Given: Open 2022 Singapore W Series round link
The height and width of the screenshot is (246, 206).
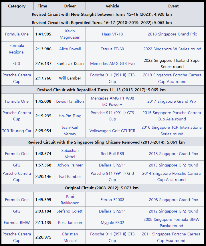Looking at the screenshot, I should [x=172, y=49].
